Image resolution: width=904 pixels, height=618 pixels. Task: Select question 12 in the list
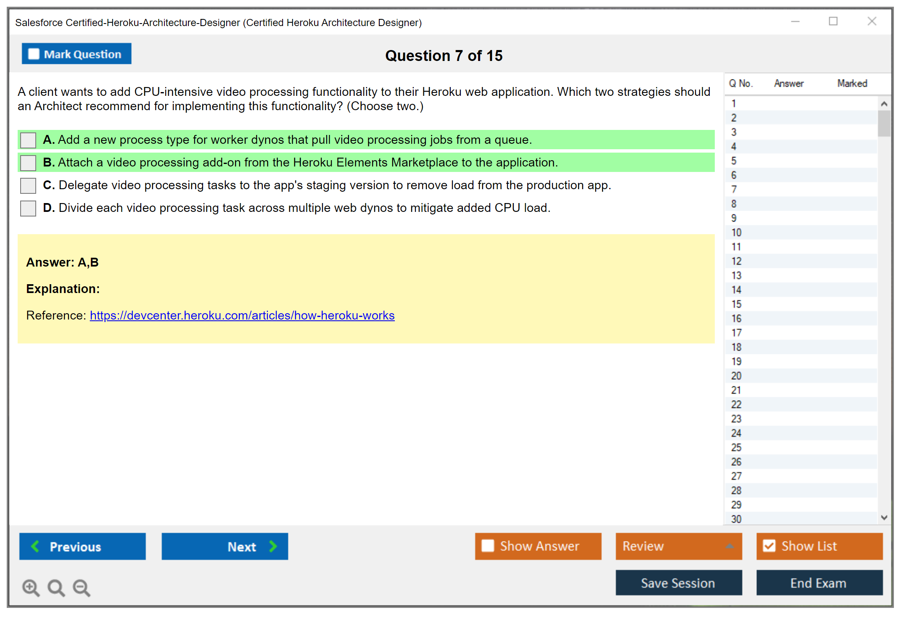(x=737, y=261)
